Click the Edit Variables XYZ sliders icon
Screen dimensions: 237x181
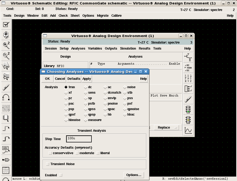click(188, 78)
